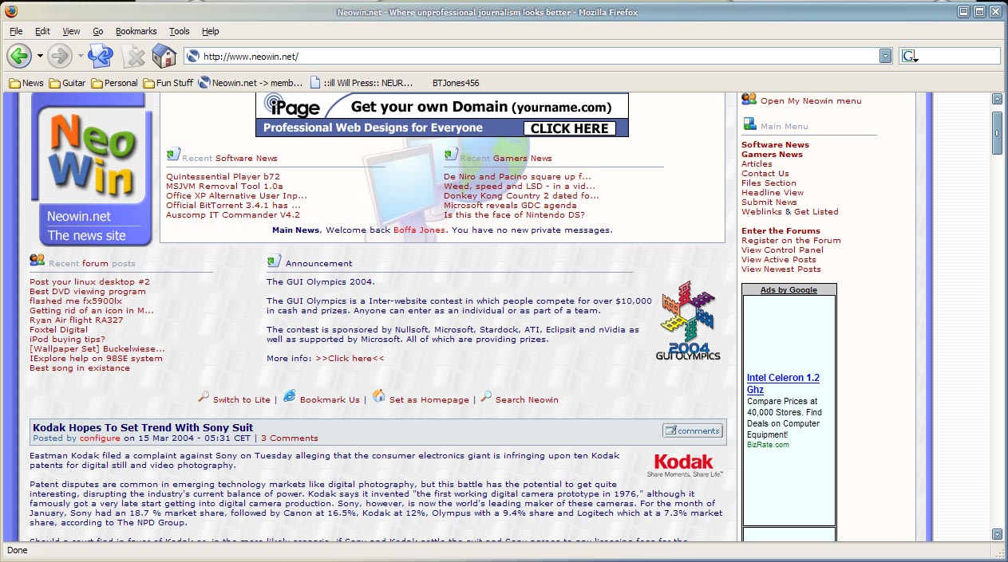The width and height of the screenshot is (1008, 562).
Task: Open Microsoft reveals GDC agenda link
Action: coord(510,206)
